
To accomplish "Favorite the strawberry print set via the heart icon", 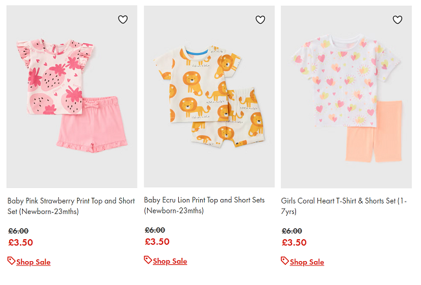I will pyautogui.click(x=123, y=20).
